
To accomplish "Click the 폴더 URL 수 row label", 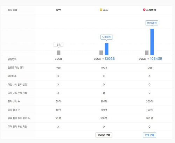I will [x=14, y=101].
